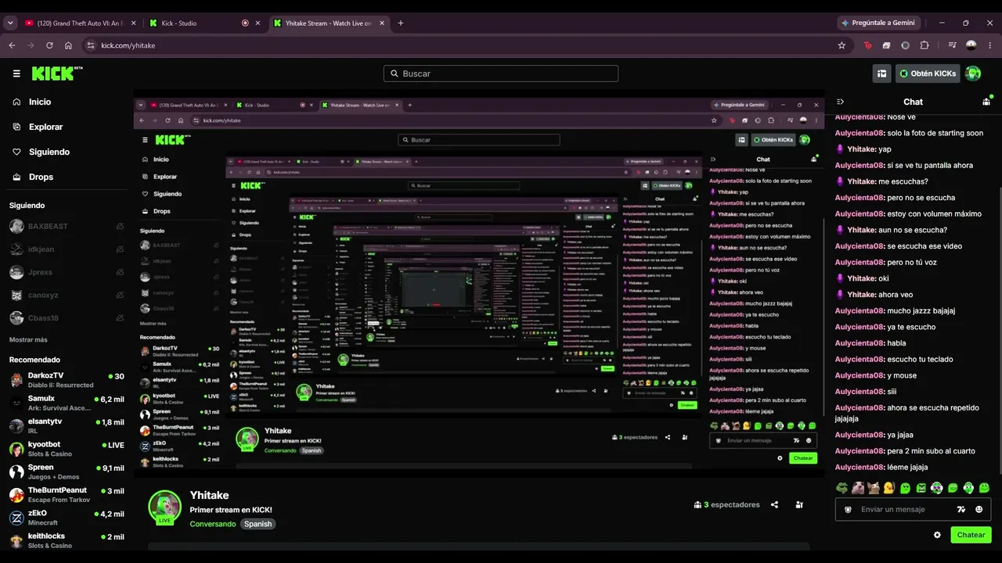Screen dimensions: 1002x563
Task: Open the zEkO recommended channel
Action: click(67, 518)
